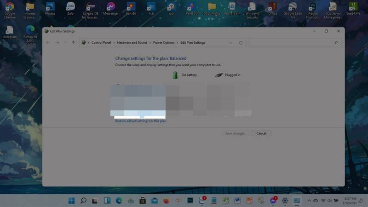The image size is (368, 207).
Task: Open Google Chrome desktop shortcut
Action: (x=10, y=8)
